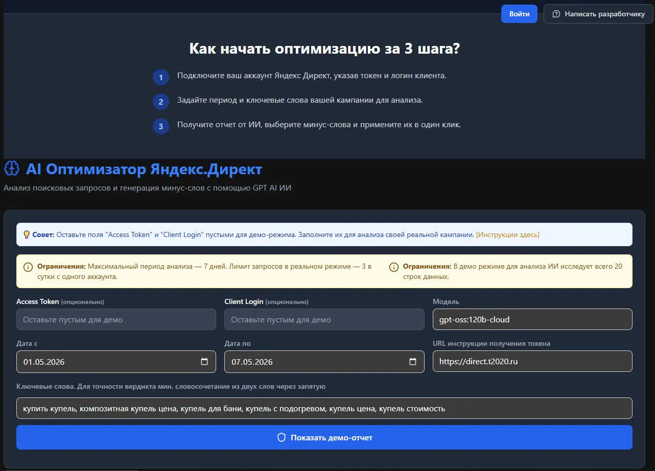Follow the "[Инструкции здесь]" link
This screenshot has height=471, width=655.
tap(507, 235)
